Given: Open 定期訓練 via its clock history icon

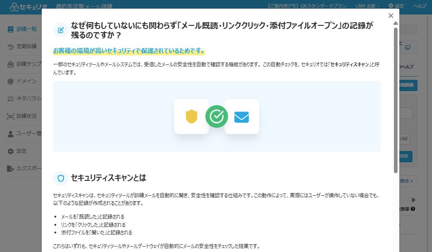Looking at the screenshot, I should pyautogui.click(x=10, y=47).
